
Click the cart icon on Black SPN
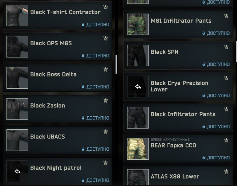click(226, 47)
